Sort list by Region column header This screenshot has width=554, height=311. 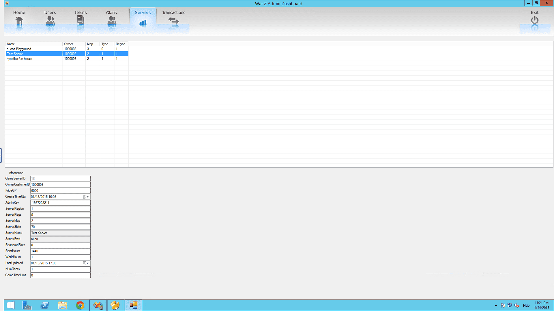[x=121, y=44]
